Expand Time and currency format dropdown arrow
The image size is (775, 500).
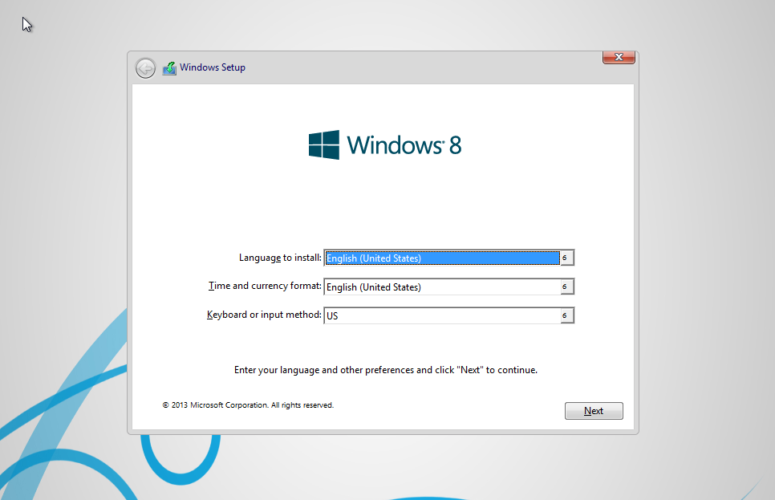(566, 287)
